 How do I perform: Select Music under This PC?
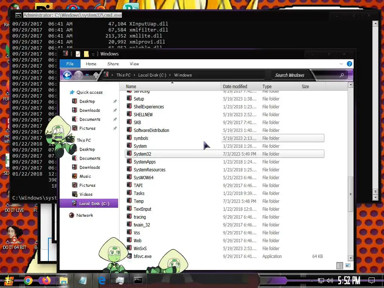tap(85, 176)
